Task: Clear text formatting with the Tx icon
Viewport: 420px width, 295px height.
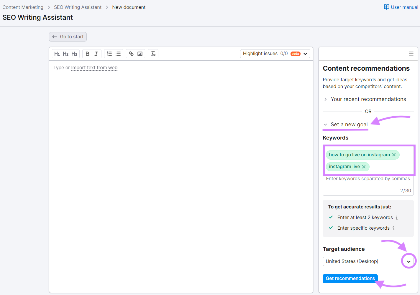Action: [x=153, y=54]
